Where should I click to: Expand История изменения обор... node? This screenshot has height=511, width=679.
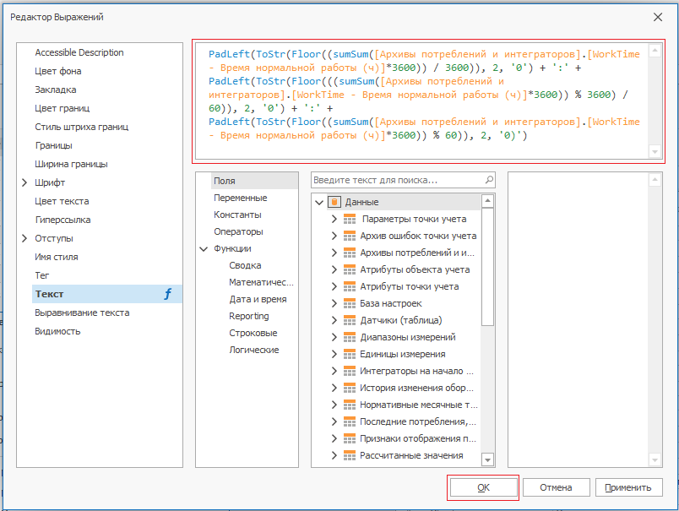[334, 388]
